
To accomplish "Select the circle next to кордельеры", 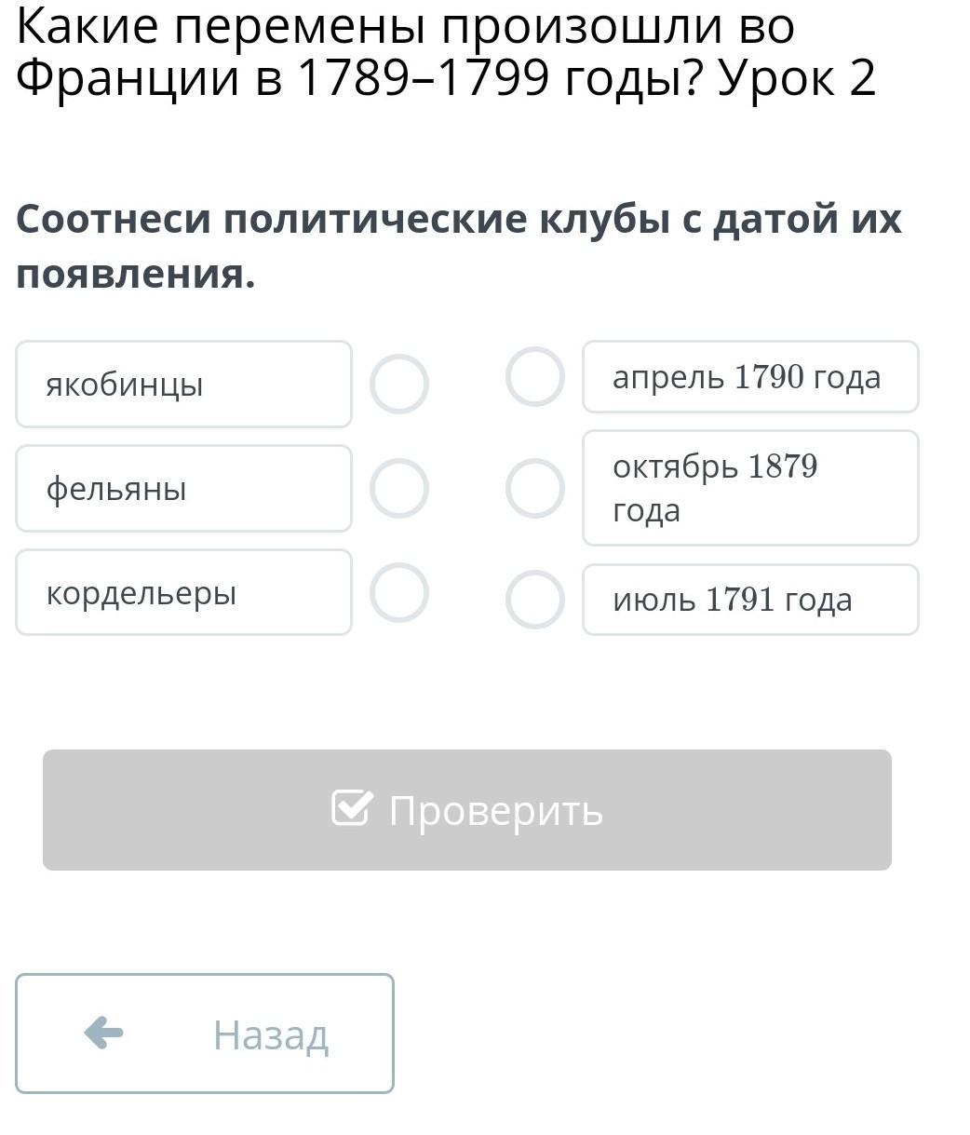I will click(x=399, y=592).
